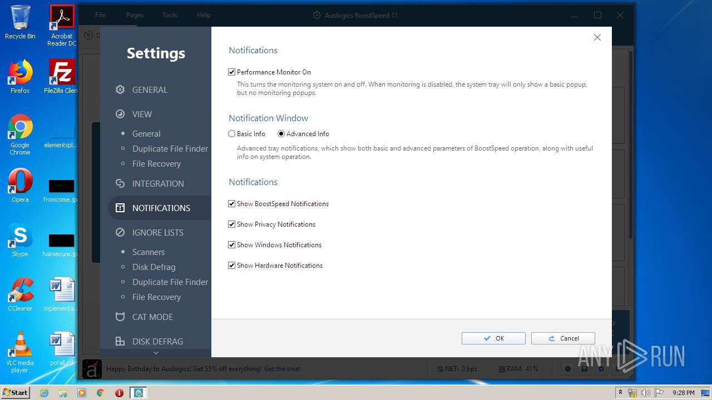Screen dimensions: 712x400
Task: Open General sub-item under View
Action: (146, 134)
